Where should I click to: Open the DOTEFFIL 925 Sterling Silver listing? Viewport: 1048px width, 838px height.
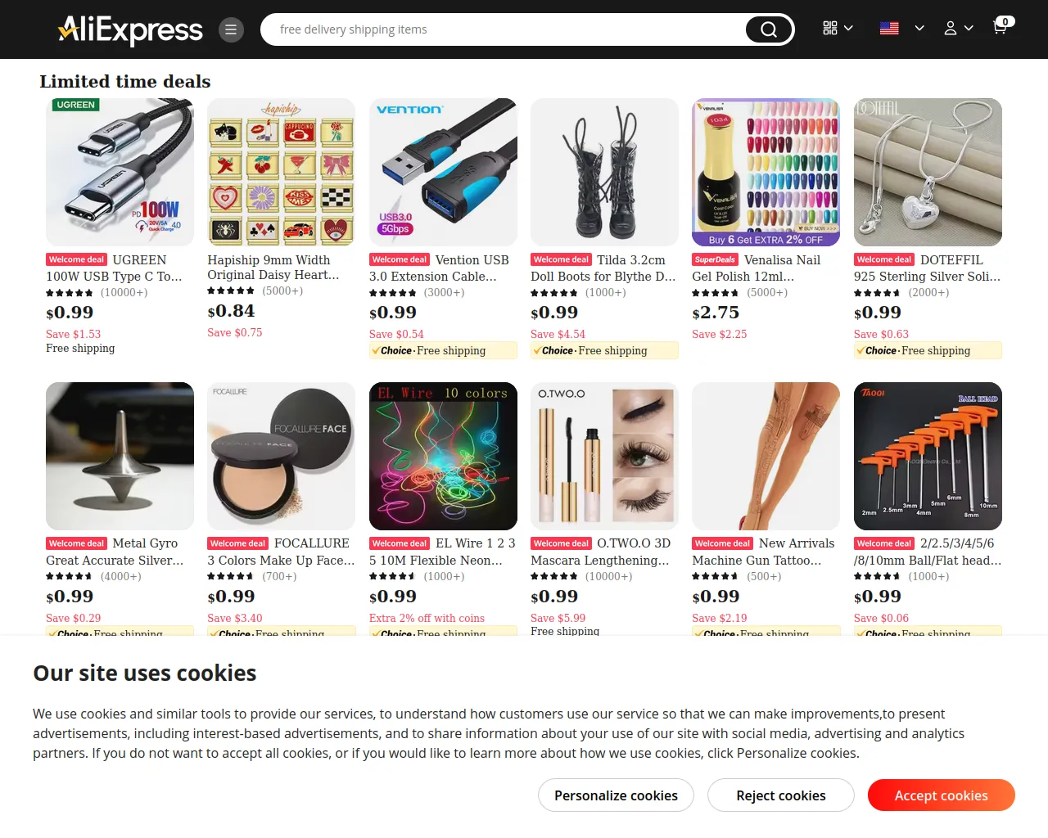point(928,268)
